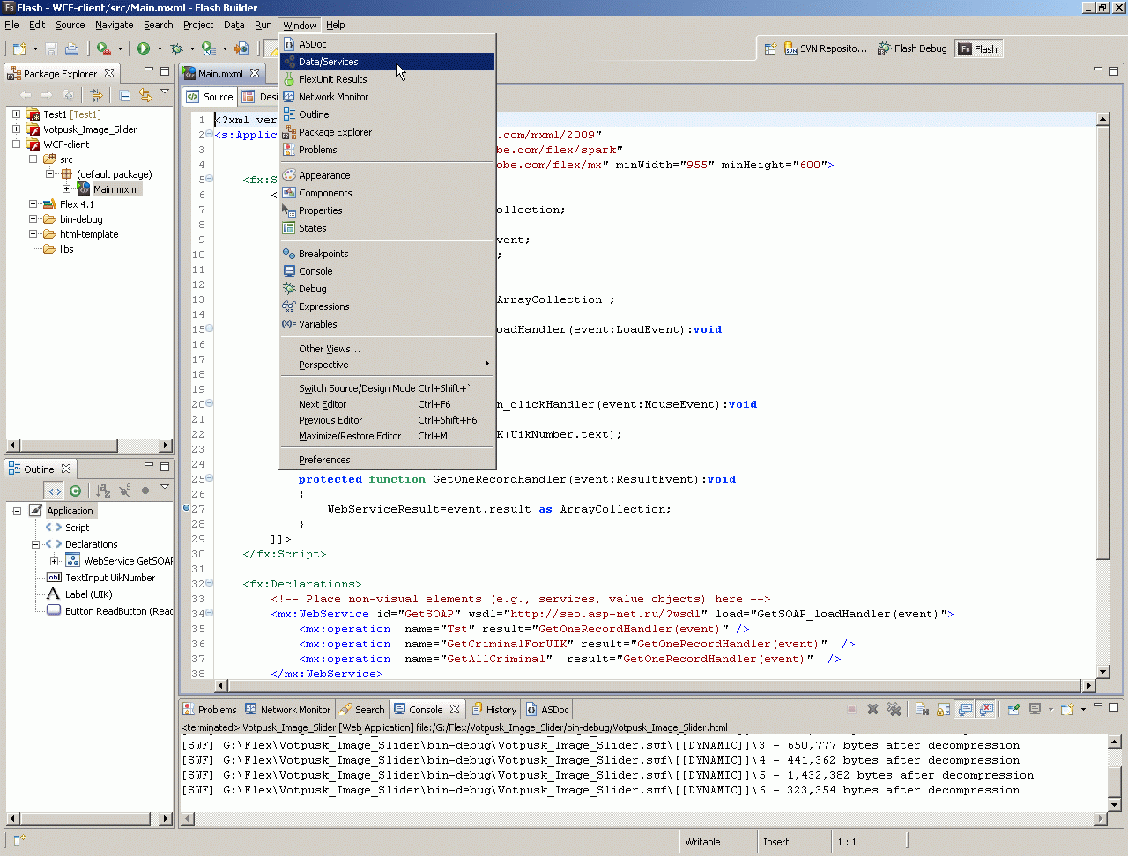Select Main.mxml in the Package Explorer
This screenshot has height=856, width=1128.
coord(115,189)
